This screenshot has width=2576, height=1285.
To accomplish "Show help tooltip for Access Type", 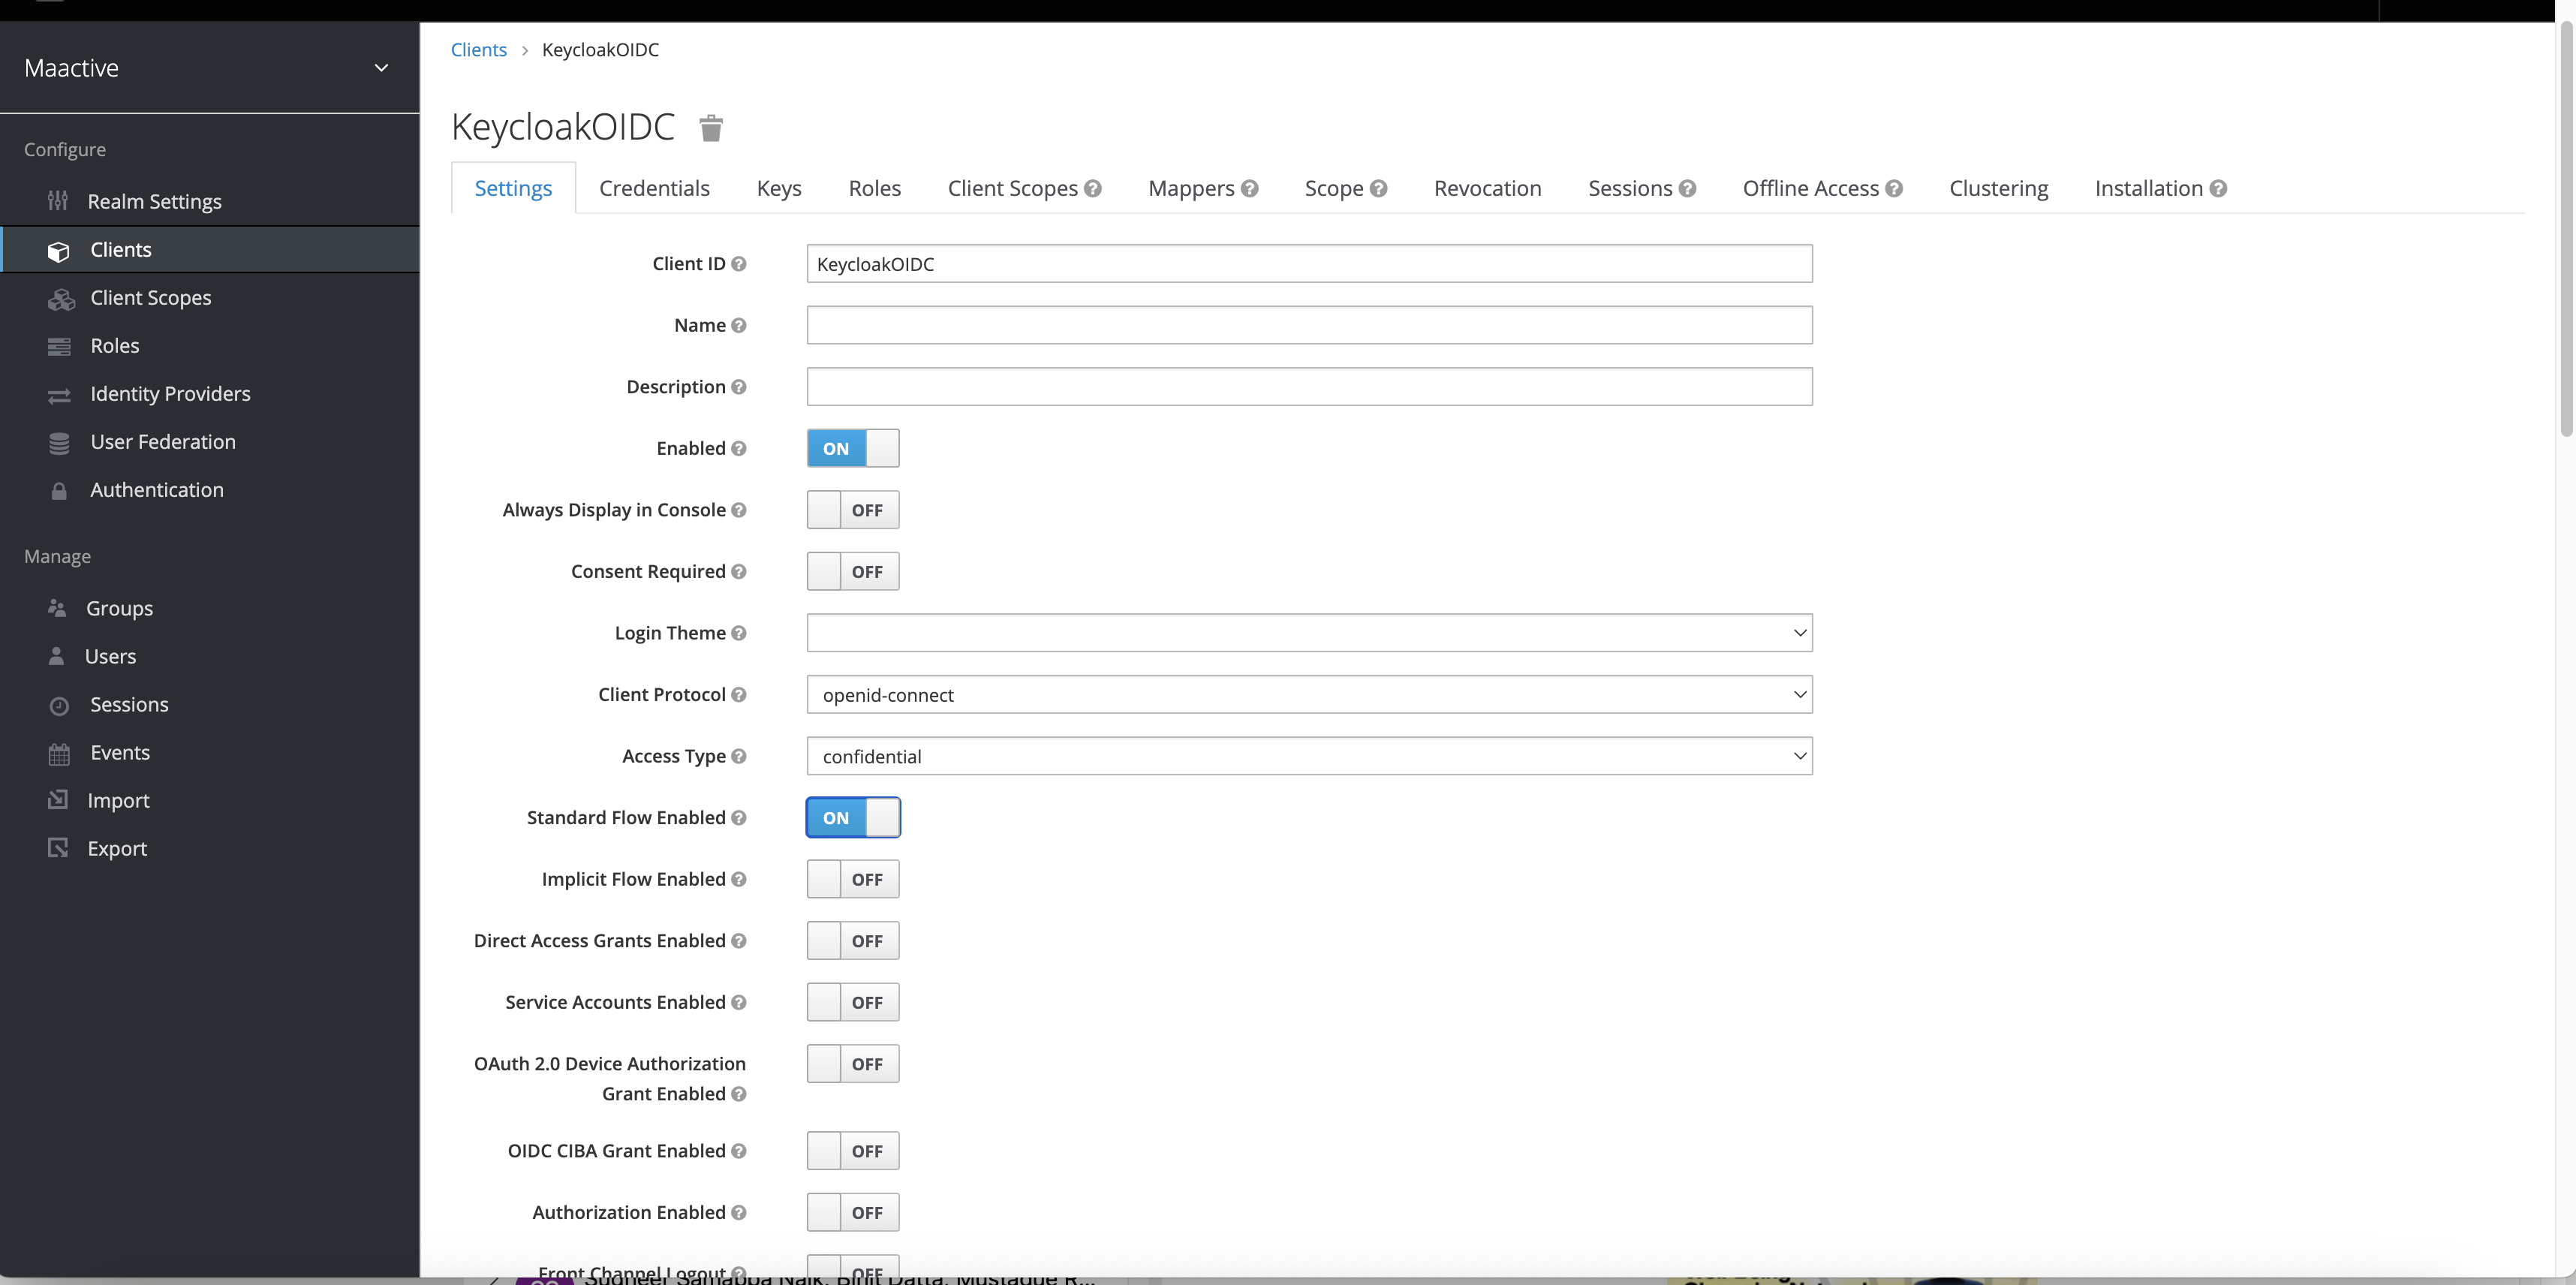I will (x=739, y=756).
